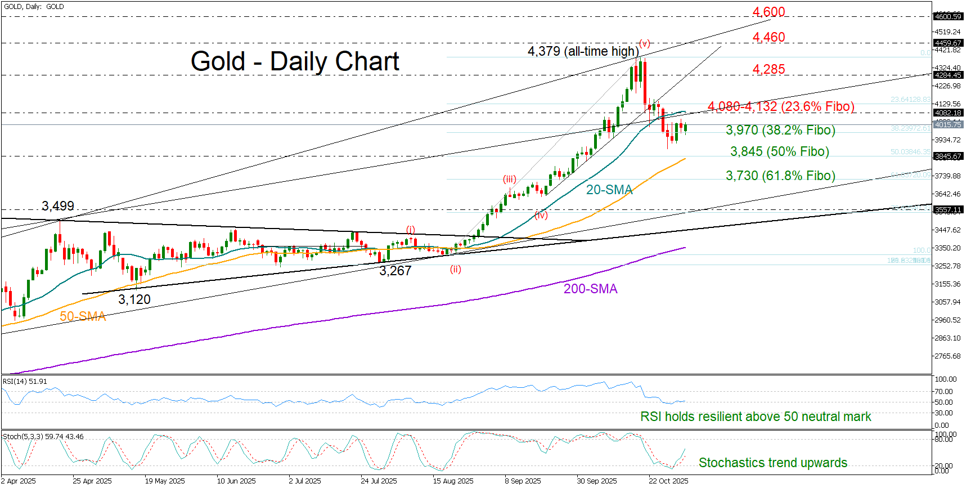Click the purple 200-SMA label
The height and width of the screenshot is (488, 971).
coord(590,289)
